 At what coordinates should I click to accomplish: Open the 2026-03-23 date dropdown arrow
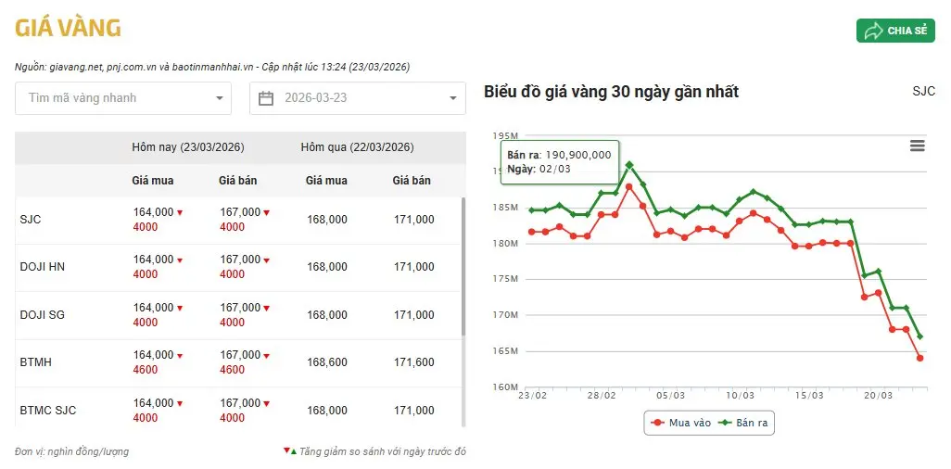coord(452,98)
